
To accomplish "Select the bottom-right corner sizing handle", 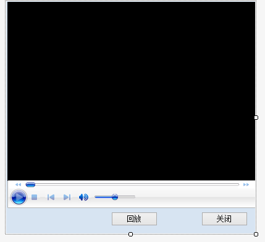I will 256,234.
